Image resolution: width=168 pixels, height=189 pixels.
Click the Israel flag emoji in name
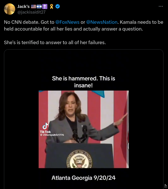(39, 7)
